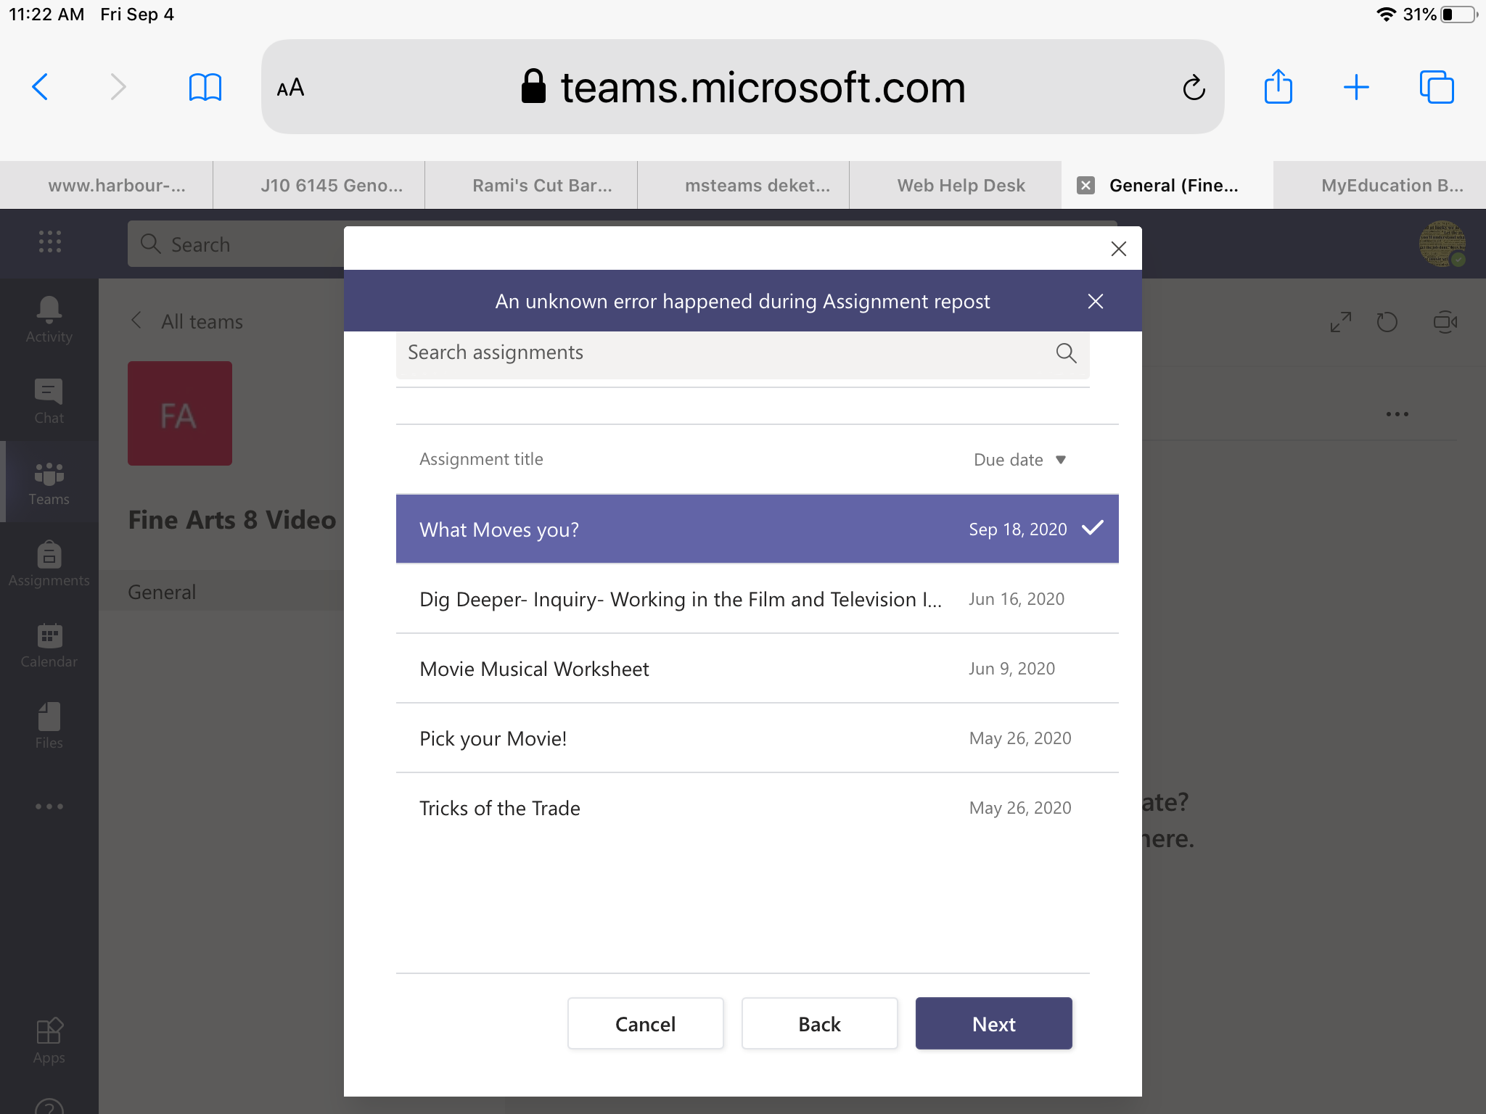Open a new Safari tab
This screenshot has width=1486, height=1114.
1355,88
